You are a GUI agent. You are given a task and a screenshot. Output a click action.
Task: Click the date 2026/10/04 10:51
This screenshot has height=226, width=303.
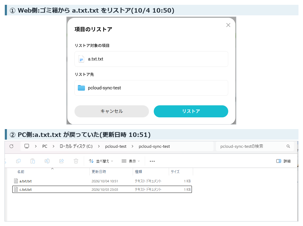pyautogui.click(x=105, y=181)
